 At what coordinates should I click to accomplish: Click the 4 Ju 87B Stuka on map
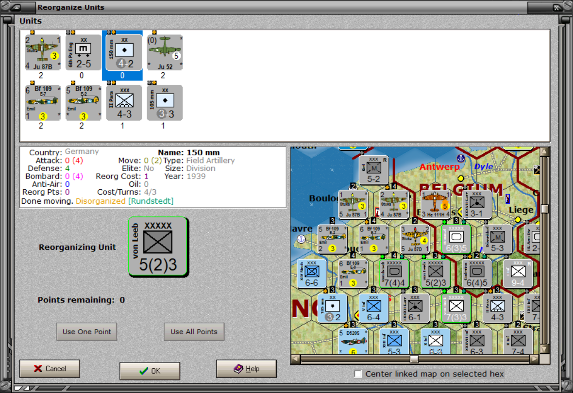tap(394, 204)
